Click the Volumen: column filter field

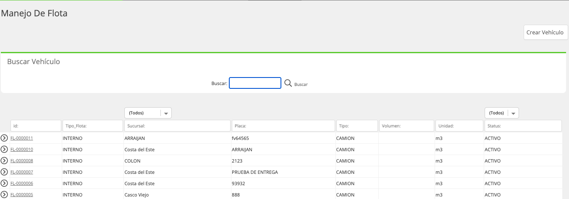pyautogui.click(x=406, y=126)
